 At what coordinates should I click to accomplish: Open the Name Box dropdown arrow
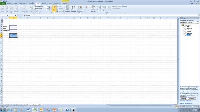pos(16,15)
